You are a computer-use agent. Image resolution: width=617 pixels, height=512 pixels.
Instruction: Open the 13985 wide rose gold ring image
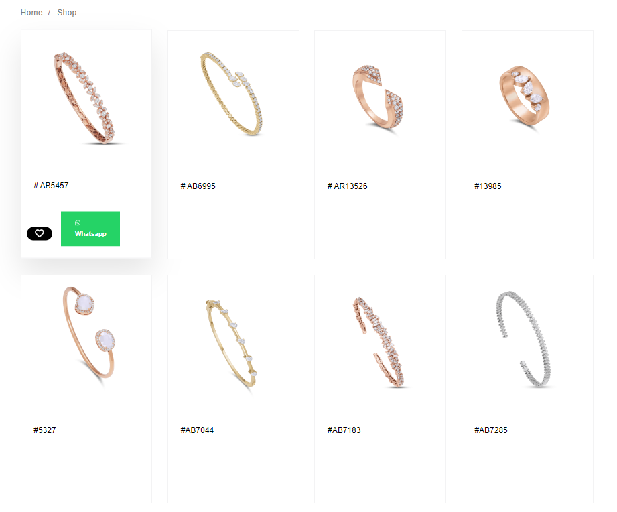point(525,97)
